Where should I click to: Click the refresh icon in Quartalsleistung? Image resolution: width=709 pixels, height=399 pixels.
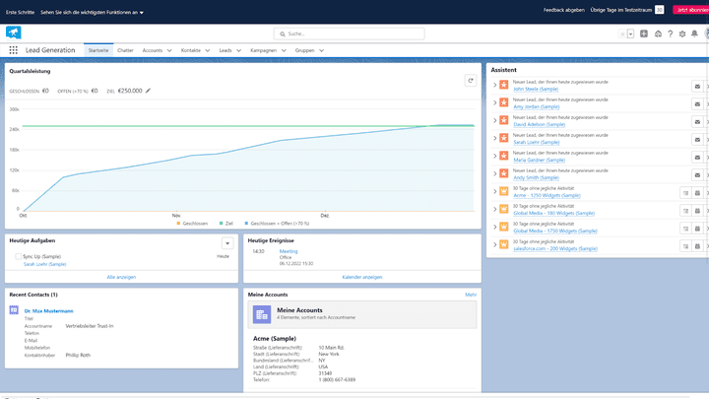pos(471,81)
